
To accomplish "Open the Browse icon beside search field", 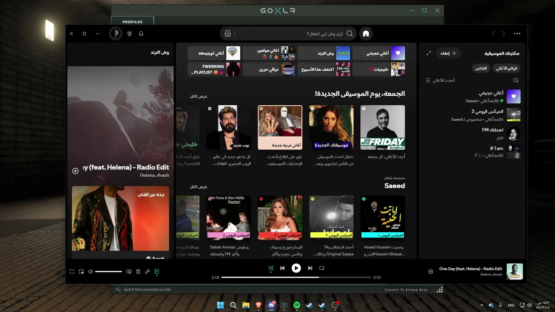I will click(x=228, y=33).
